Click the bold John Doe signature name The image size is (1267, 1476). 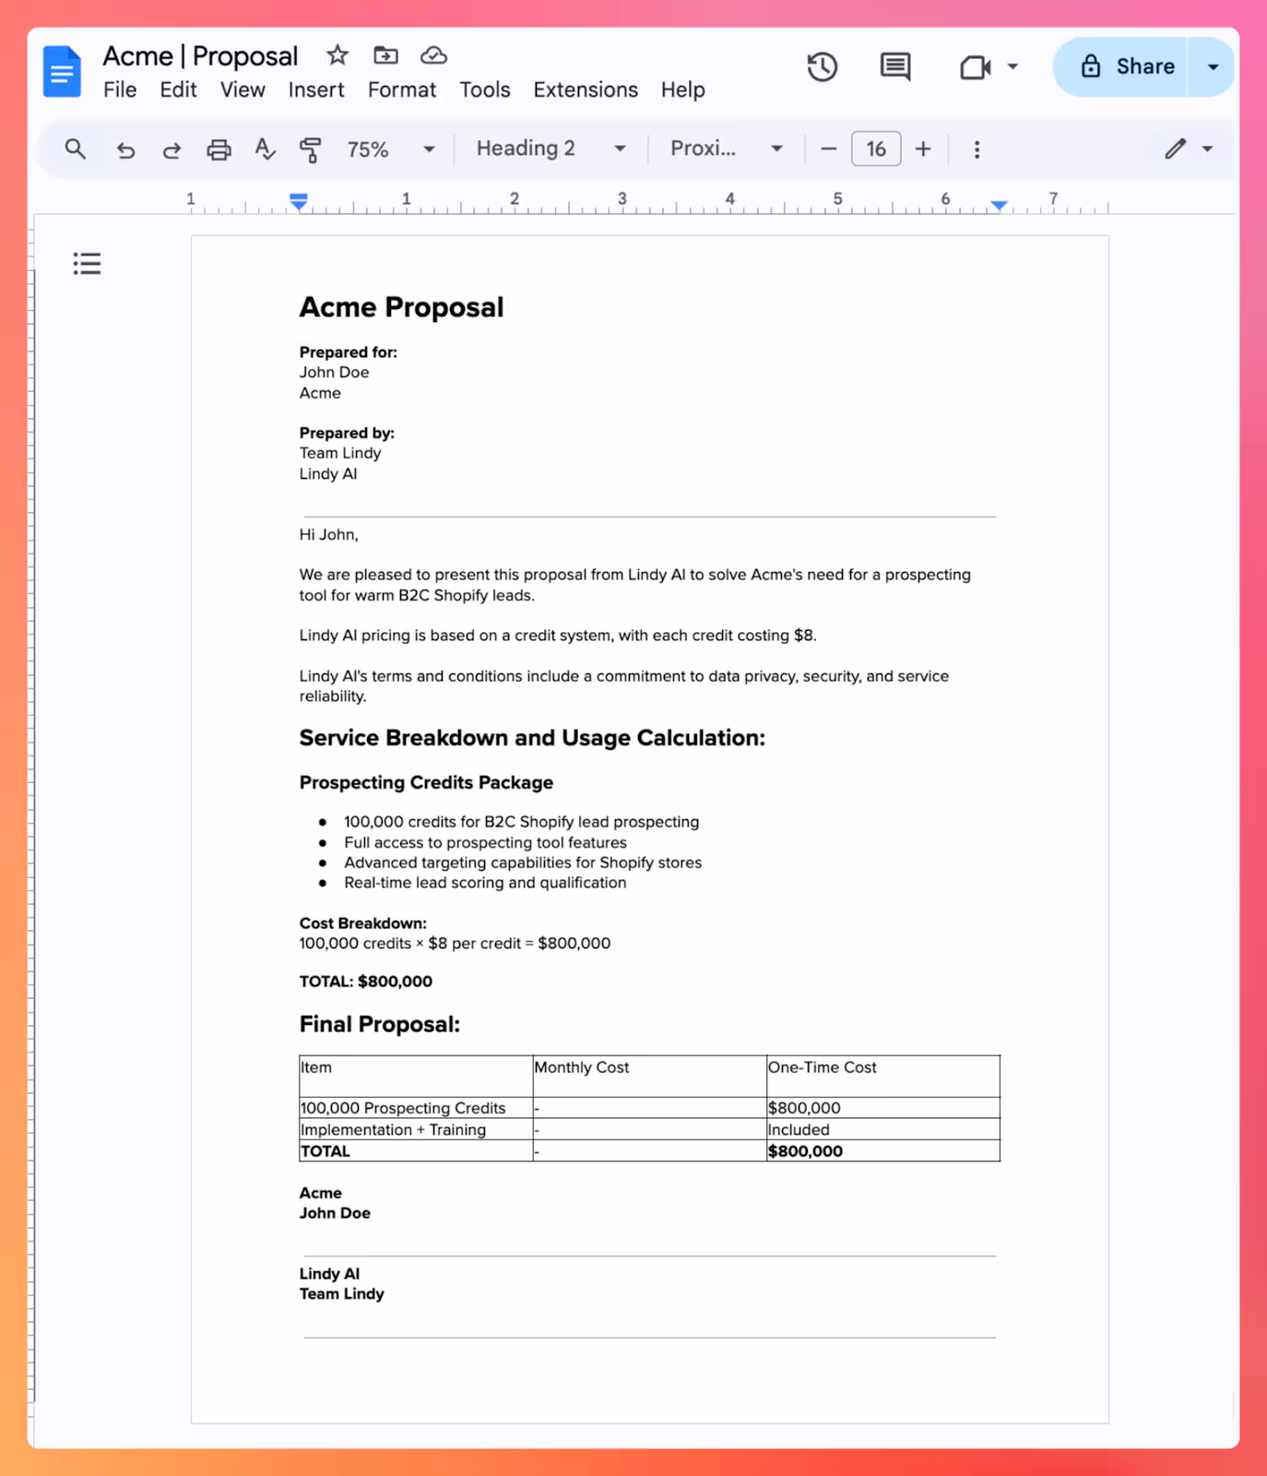coord(335,1213)
